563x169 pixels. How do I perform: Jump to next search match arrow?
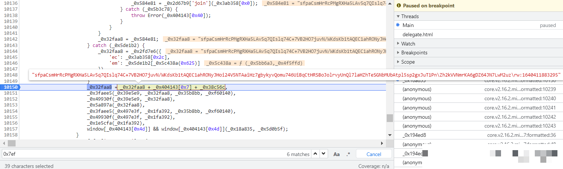(324, 154)
